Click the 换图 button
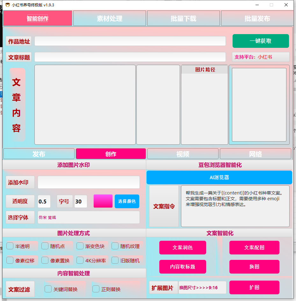The height and width of the screenshot is (301, 296). click(254, 267)
